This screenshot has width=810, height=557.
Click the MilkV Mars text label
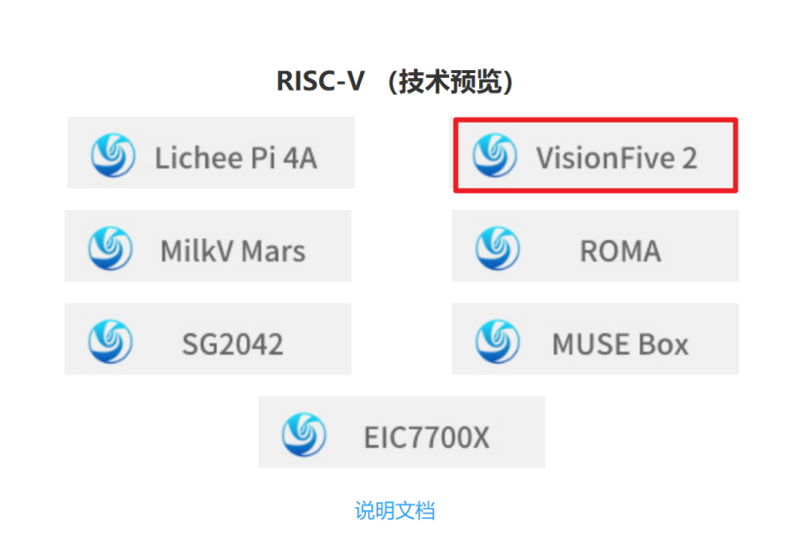[x=232, y=251]
